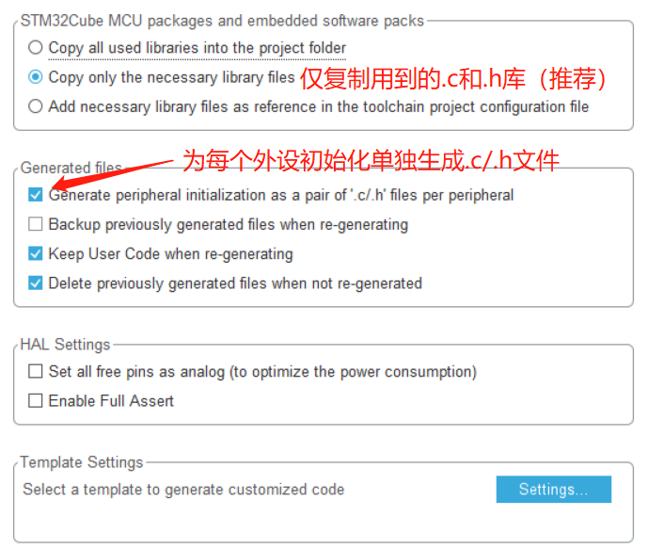
Task: Click the HAL Settings group heading
Action: click(65, 345)
